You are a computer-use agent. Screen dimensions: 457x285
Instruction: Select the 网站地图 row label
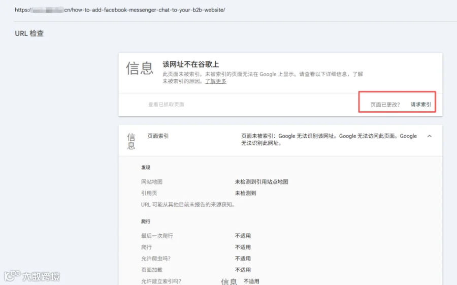tap(151, 182)
